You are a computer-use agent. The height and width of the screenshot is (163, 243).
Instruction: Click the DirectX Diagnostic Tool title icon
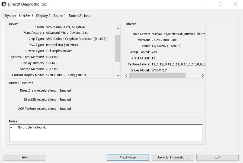(4, 4)
